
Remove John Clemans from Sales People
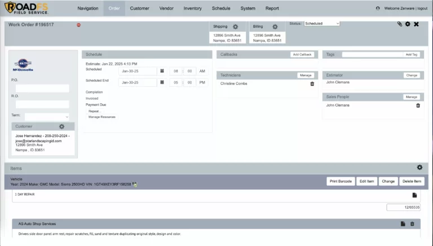pyautogui.click(x=418, y=106)
